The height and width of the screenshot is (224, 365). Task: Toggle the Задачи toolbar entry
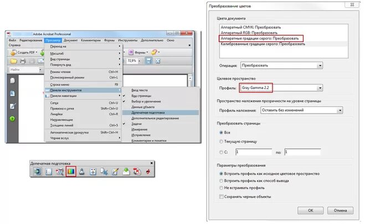[x=161, y=124]
